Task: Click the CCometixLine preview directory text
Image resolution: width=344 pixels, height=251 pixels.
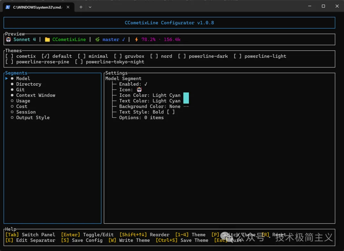Action: pos(69,40)
